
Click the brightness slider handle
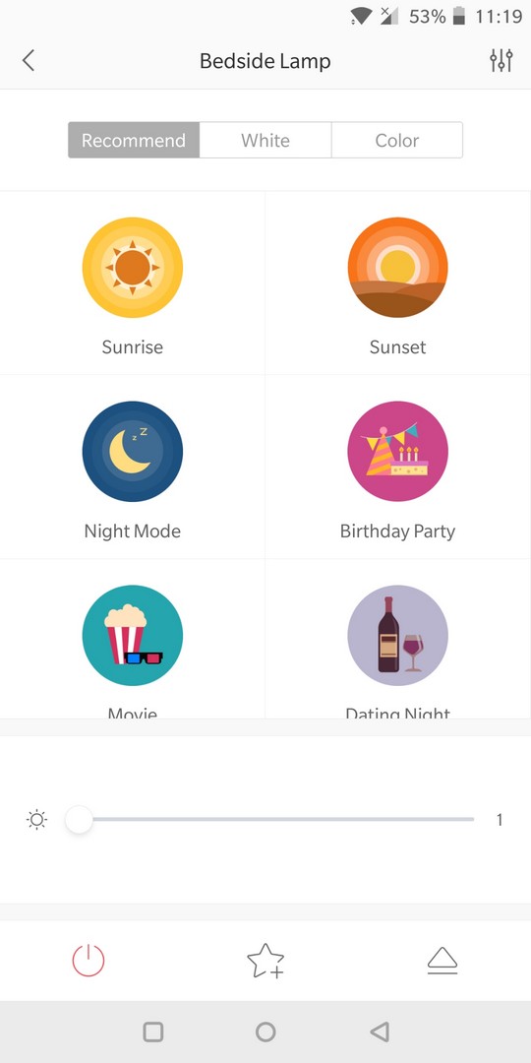pos(80,820)
